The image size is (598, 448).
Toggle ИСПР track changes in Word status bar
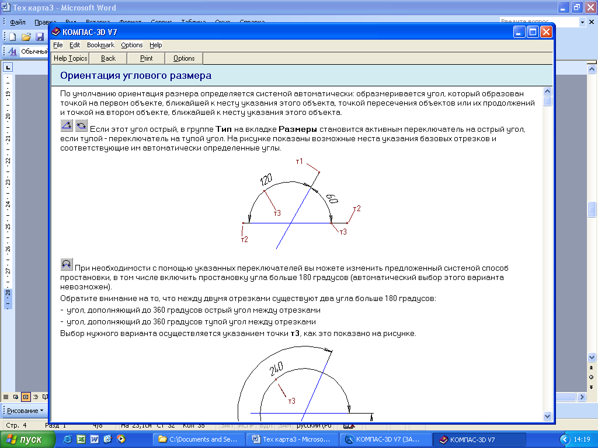[x=246, y=425]
